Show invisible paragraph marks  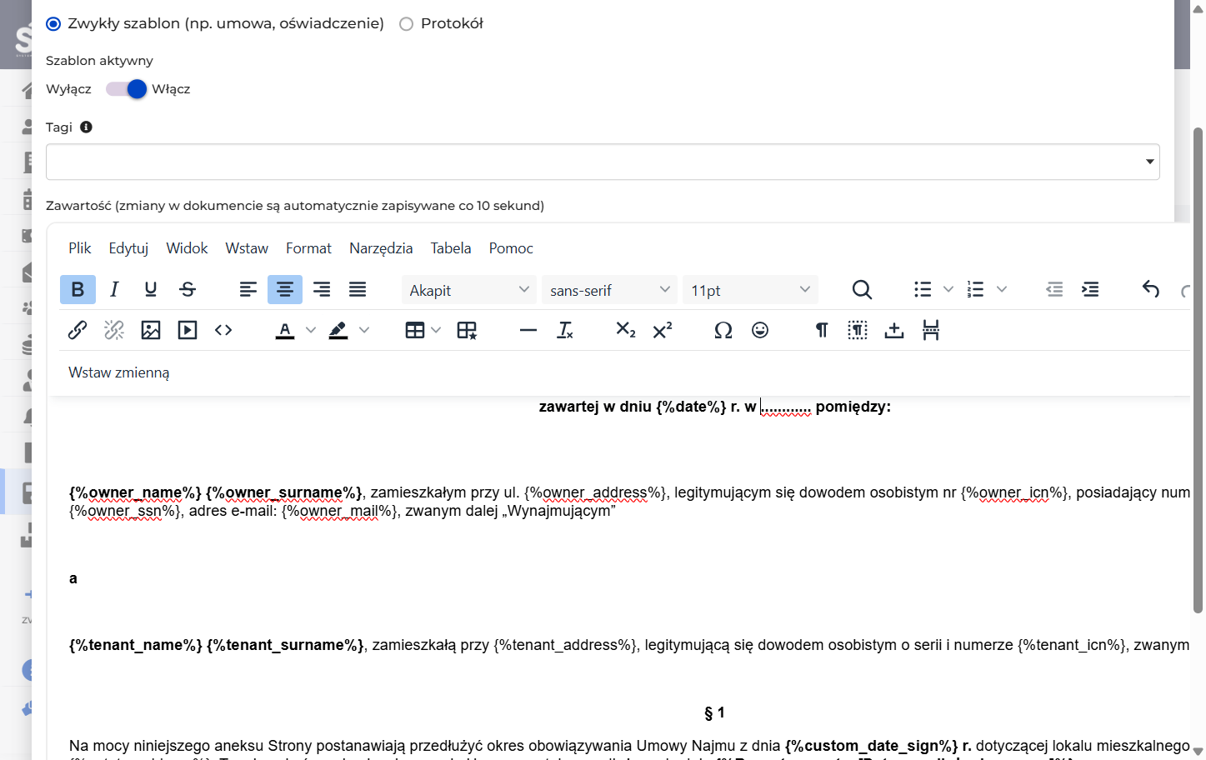click(822, 330)
